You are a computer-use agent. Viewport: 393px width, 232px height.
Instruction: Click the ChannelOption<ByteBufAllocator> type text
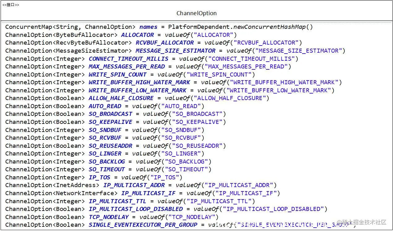[61, 35]
